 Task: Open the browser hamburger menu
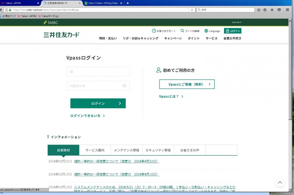click(x=287, y=10)
